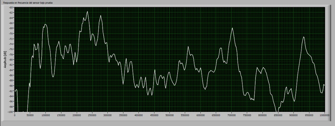This screenshot has height=126, width=335.
Task: Click the -92 Y-axis tick label
Action: (11, 91)
